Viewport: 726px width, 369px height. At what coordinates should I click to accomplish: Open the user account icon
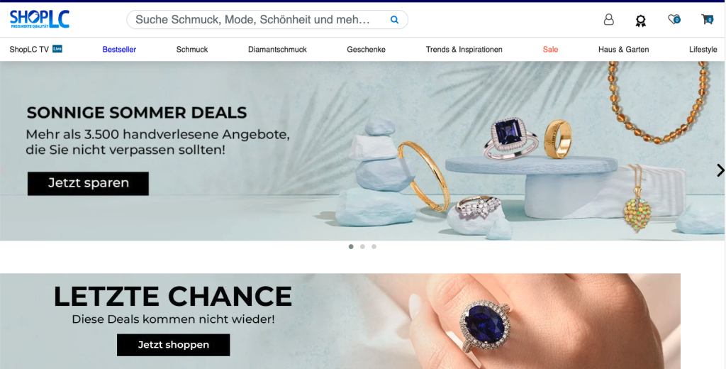click(x=608, y=19)
